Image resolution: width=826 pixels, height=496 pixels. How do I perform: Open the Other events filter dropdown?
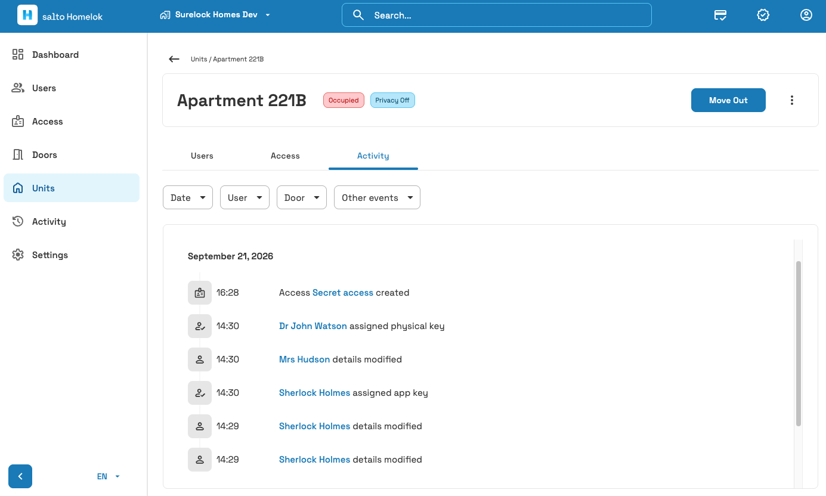(x=377, y=197)
